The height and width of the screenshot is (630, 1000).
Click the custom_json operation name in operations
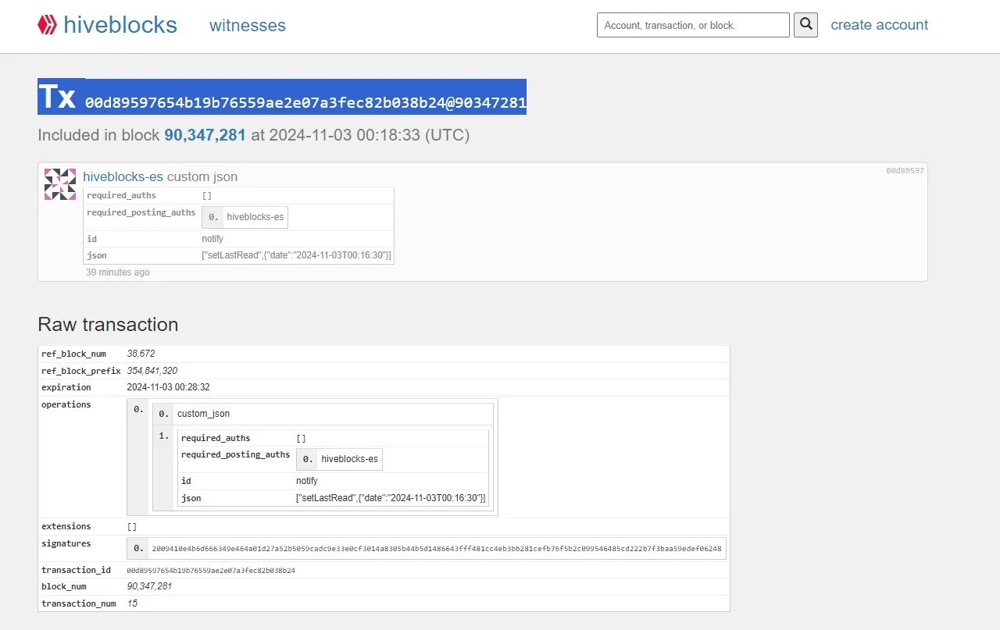click(203, 414)
